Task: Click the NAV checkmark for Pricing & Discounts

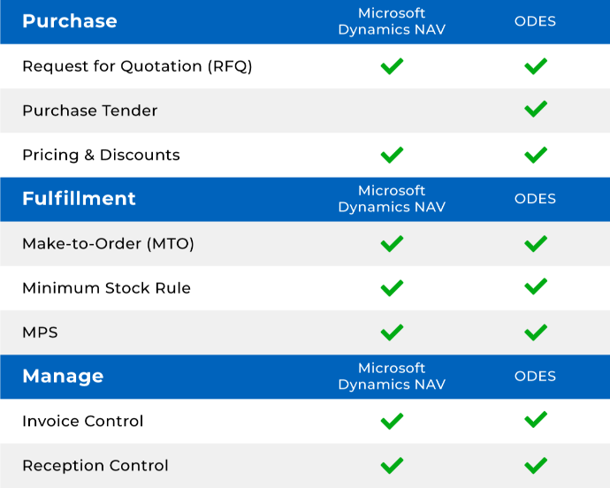Action: tap(392, 155)
